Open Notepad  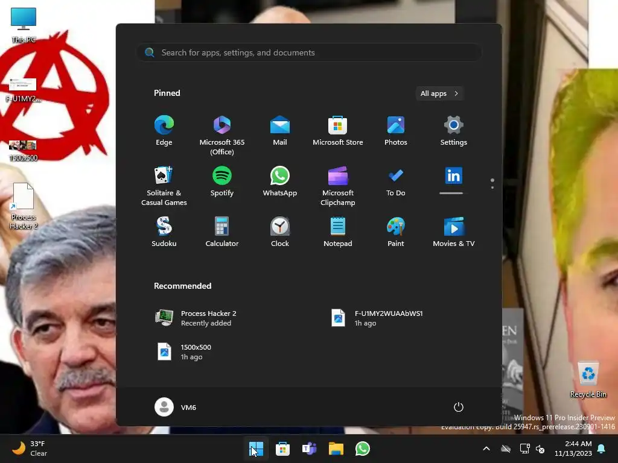pos(338,232)
